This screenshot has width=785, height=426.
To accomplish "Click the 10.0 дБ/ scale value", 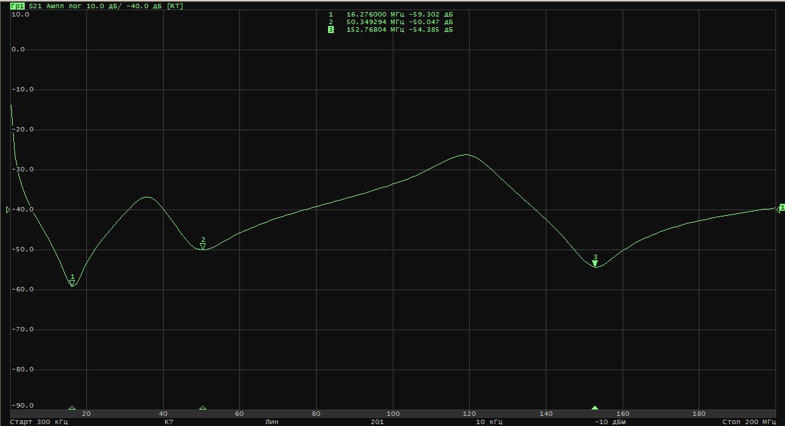I will point(105,6).
